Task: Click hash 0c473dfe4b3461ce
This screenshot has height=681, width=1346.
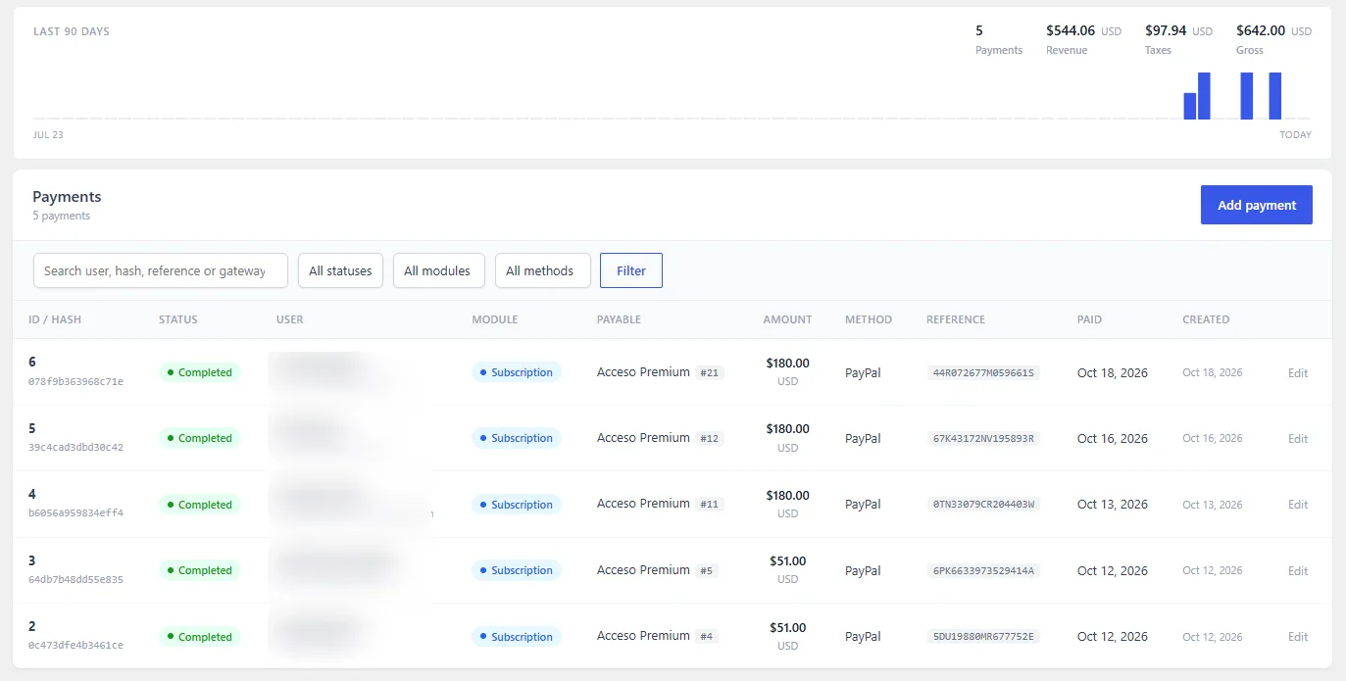Action: (75, 645)
